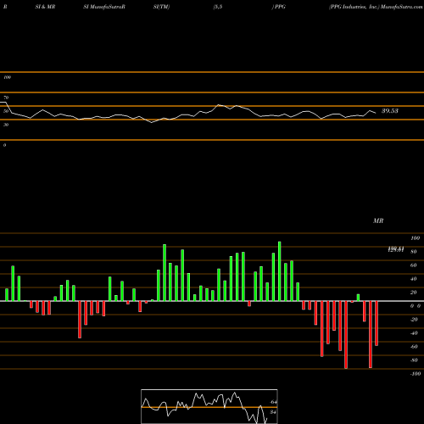This screenshot has width=424, height=424.
Task: Select the last red bar of the histogram
Action: [377, 323]
